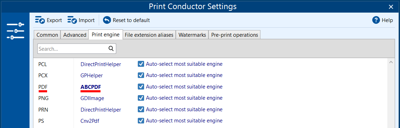Open the GPHelper engine dropdown for PCX
This screenshot has width=400, height=128.
[x=92, y=76]
